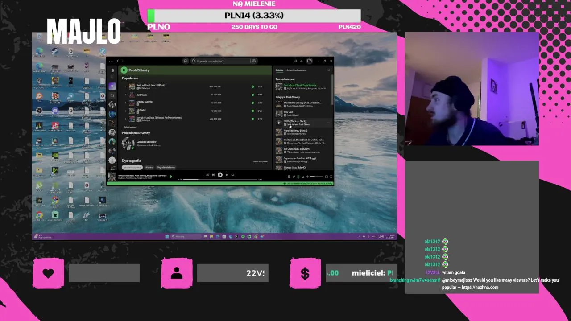Screen dimensions: 571x321
Task: Skip to previous track in Spotify
Action: pyautogui.click(x=213, y=175)
